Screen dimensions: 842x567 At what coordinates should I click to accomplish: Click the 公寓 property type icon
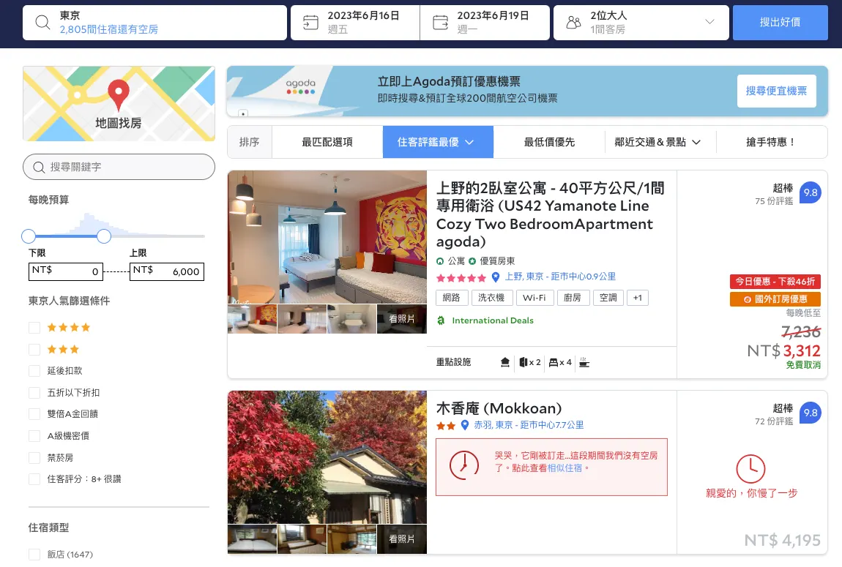pos(440,261)
